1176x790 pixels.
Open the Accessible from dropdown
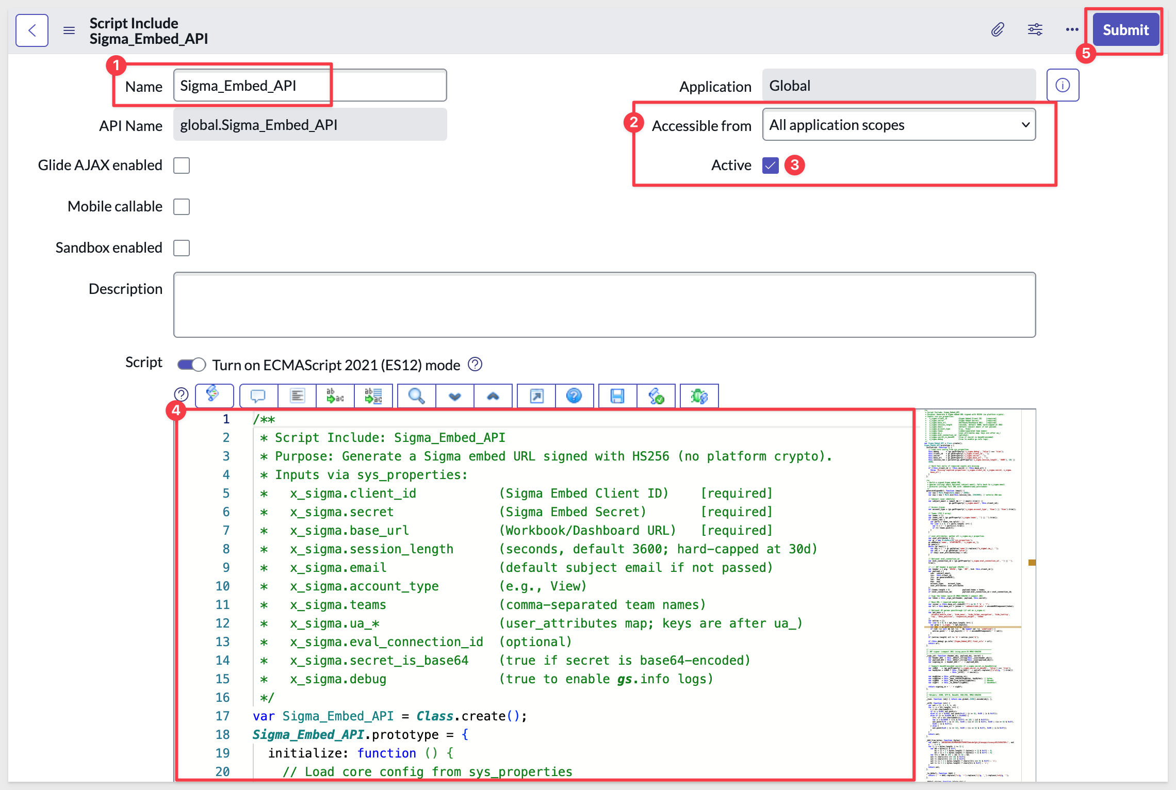click(899, 125)
